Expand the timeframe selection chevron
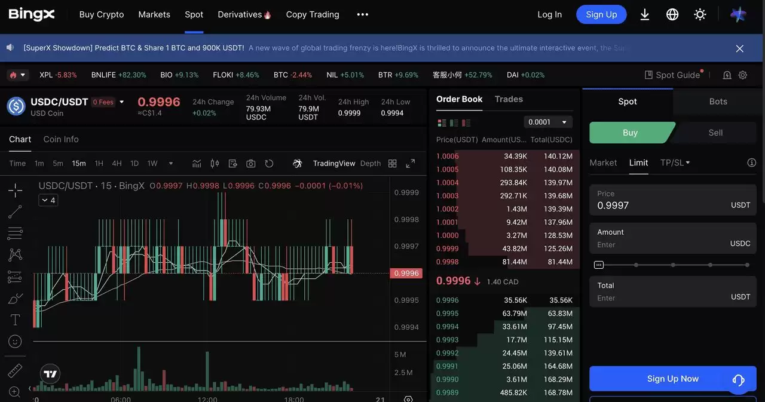Viewport: 765px width, 402px height. [171, 162]
